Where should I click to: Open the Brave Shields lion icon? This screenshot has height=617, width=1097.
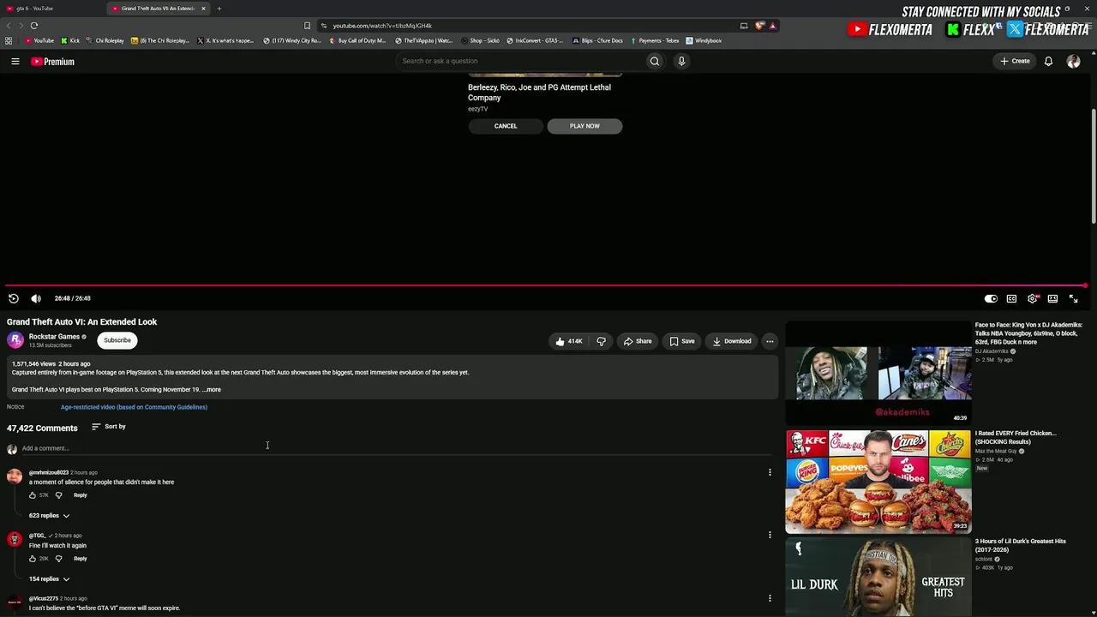point(759,26)
